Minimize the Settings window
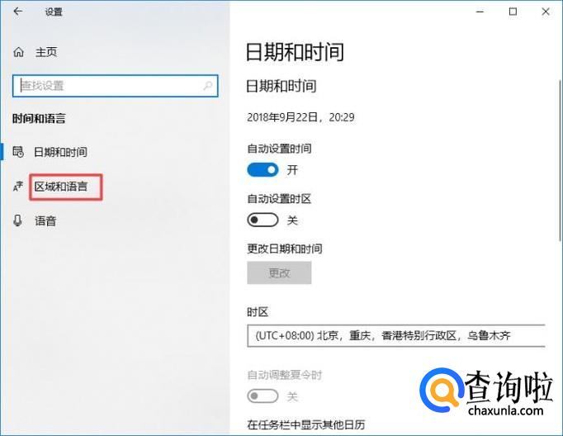This screenshot has height=436, width=563. [480, 12]
